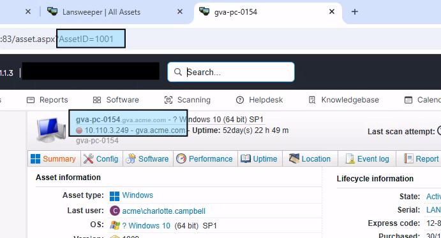
Task: Click the Calendar menu icon
Action: coord(408,100)
